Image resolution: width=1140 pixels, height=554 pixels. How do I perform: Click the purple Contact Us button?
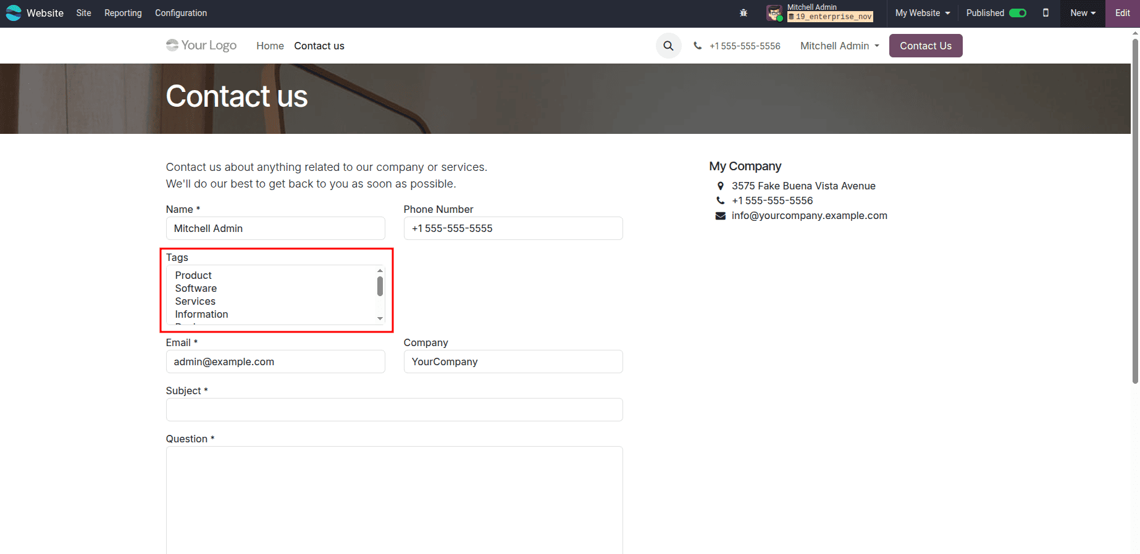(x=926, y=46)
